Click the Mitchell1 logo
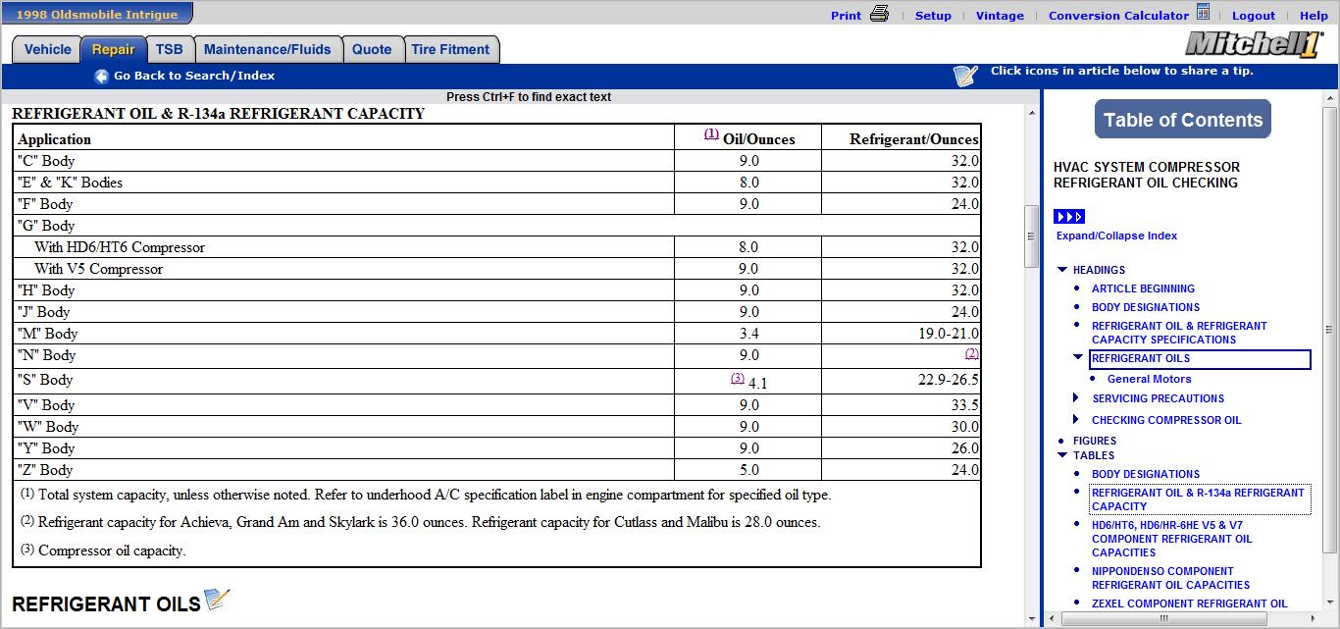Image resolution: width=1340 pixels, height=629 pixels. coord(1253,44)
